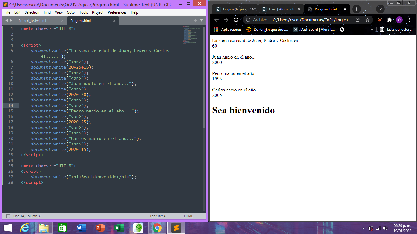This screenshot has height=234, width=417.
Task: Open the Selection menu
Action: click(x=32, y=12)
